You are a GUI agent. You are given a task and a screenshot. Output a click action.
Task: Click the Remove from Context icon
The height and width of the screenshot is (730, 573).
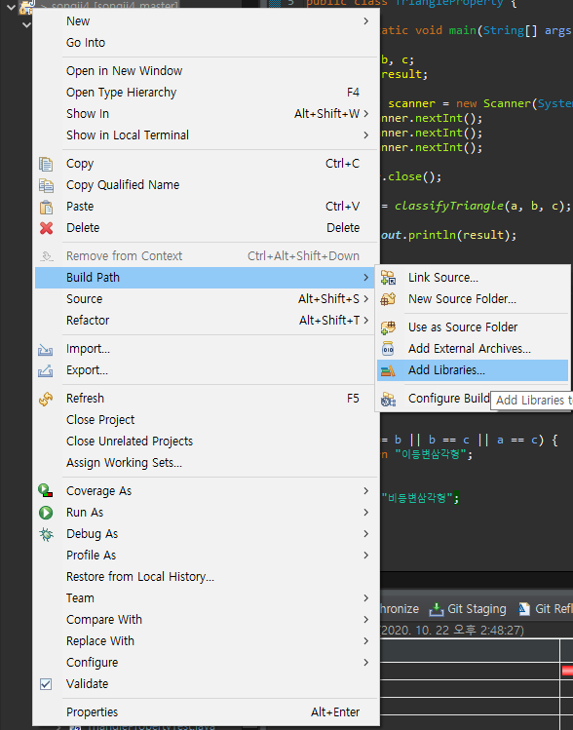[46, 256]
